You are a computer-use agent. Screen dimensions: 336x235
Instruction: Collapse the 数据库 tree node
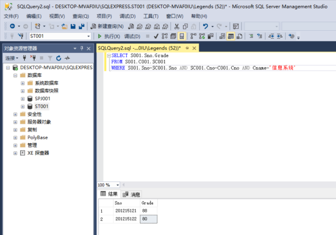click(x=15, y=75)
